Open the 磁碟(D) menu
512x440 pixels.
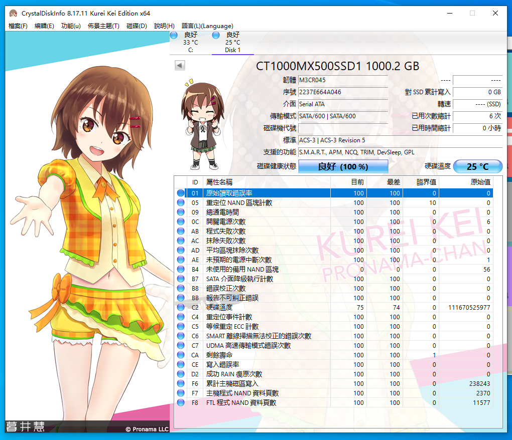(x=137, y=26)
